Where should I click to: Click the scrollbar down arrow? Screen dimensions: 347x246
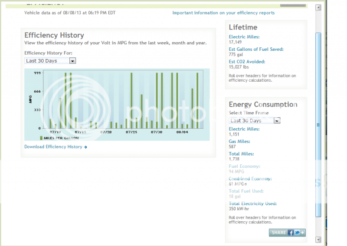pyautogui.click(x=318, y=239)
